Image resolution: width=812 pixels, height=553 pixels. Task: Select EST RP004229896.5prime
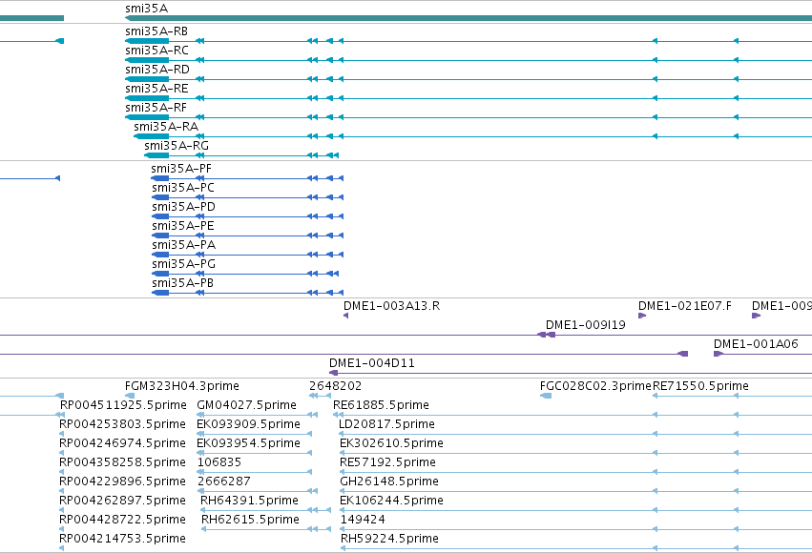pyautogui.click(x=122, y=482)
